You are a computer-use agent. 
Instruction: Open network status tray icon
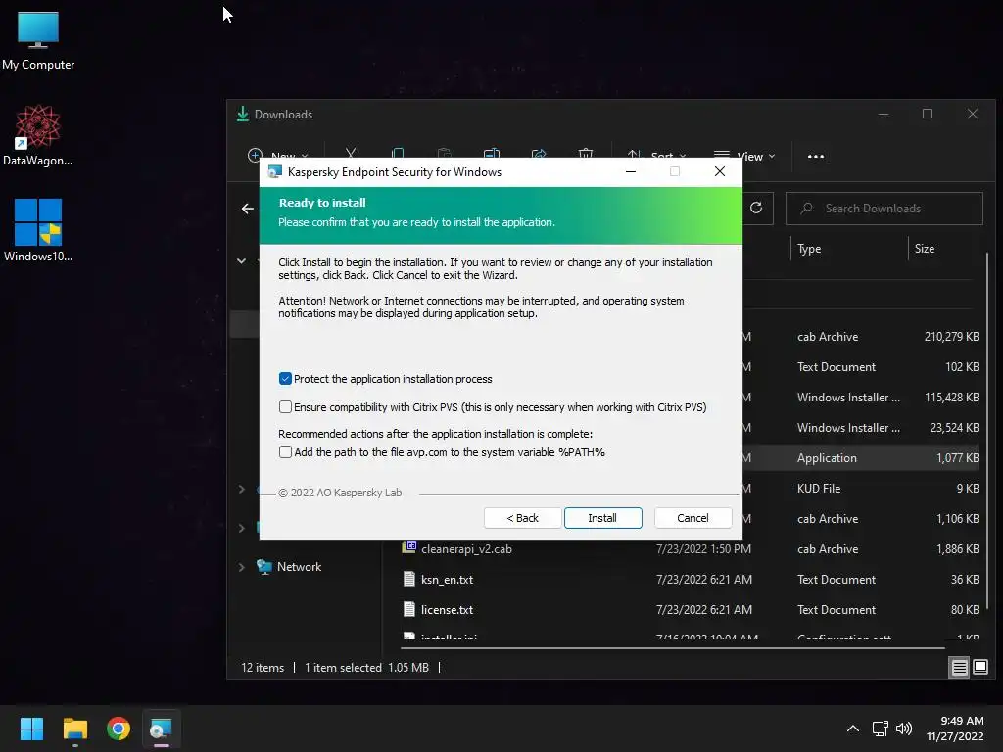pyautogui.click(x=881, y=728)
